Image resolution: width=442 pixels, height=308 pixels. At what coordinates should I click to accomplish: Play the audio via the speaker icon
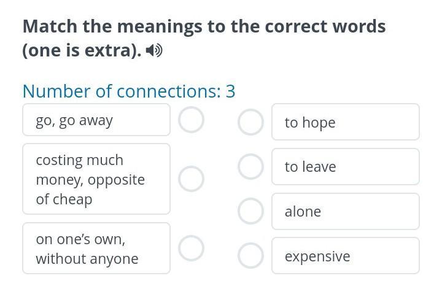(154, 50)
